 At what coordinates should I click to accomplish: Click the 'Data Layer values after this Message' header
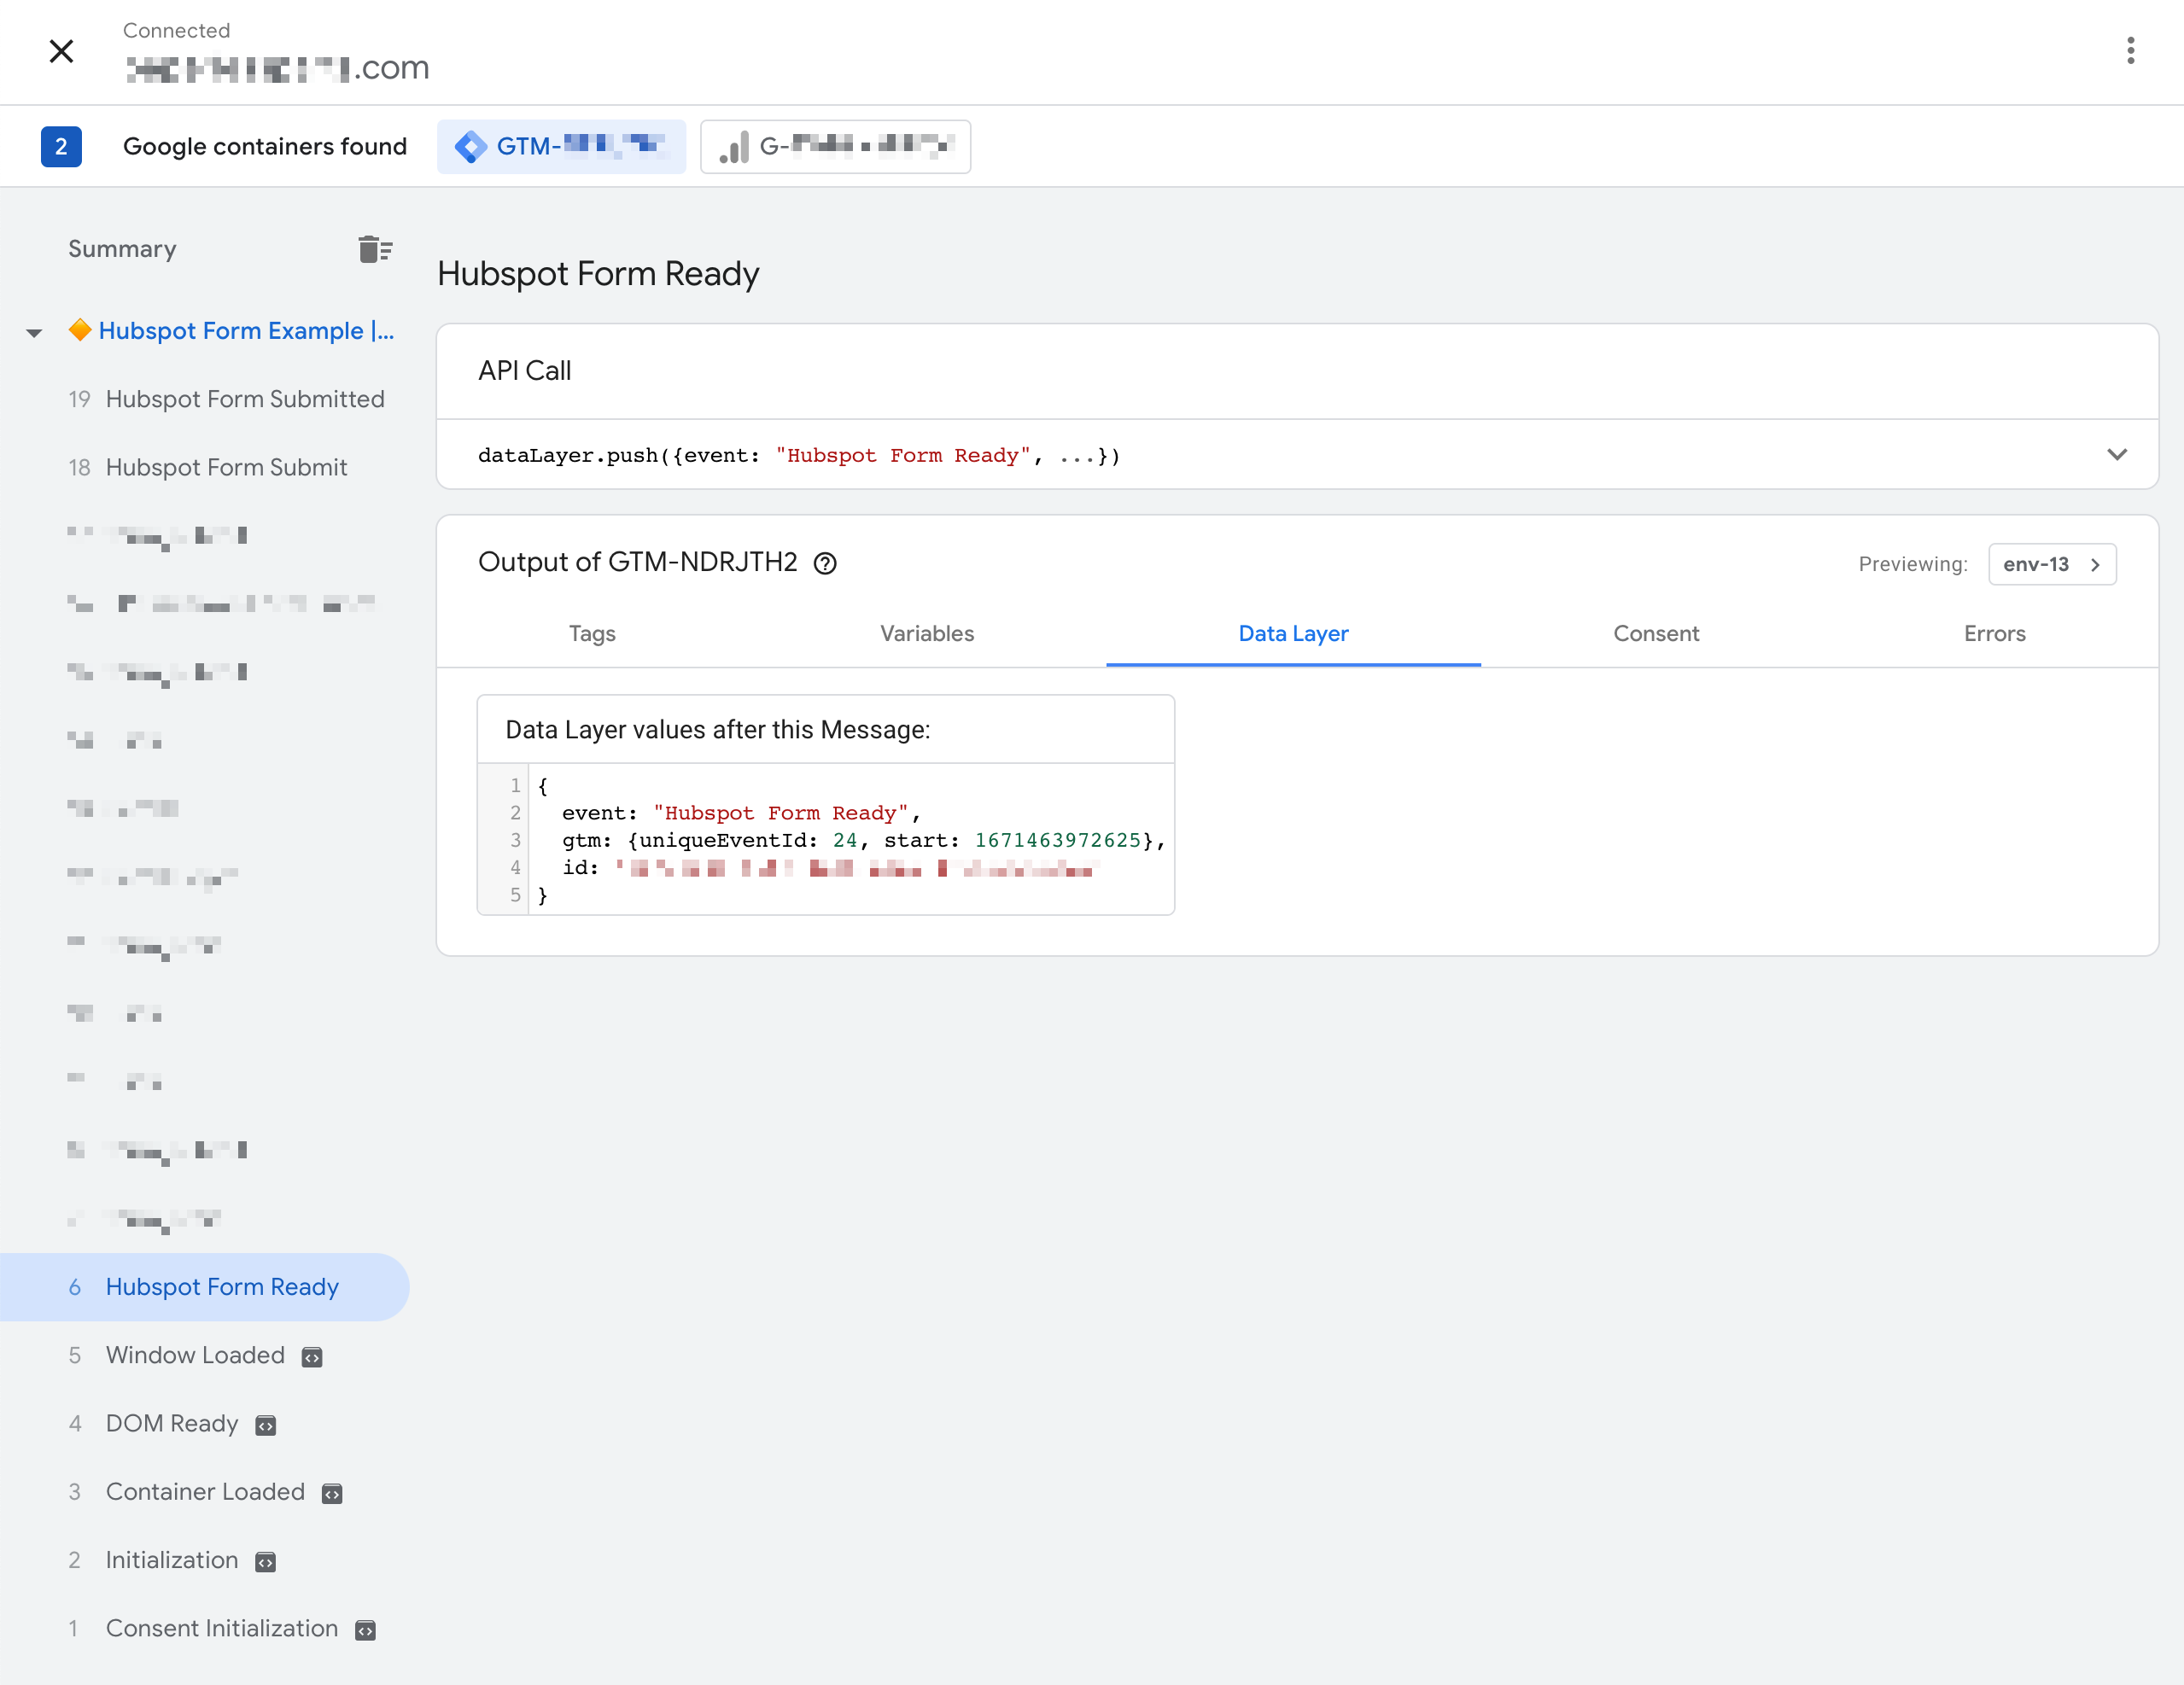(718, 730)
